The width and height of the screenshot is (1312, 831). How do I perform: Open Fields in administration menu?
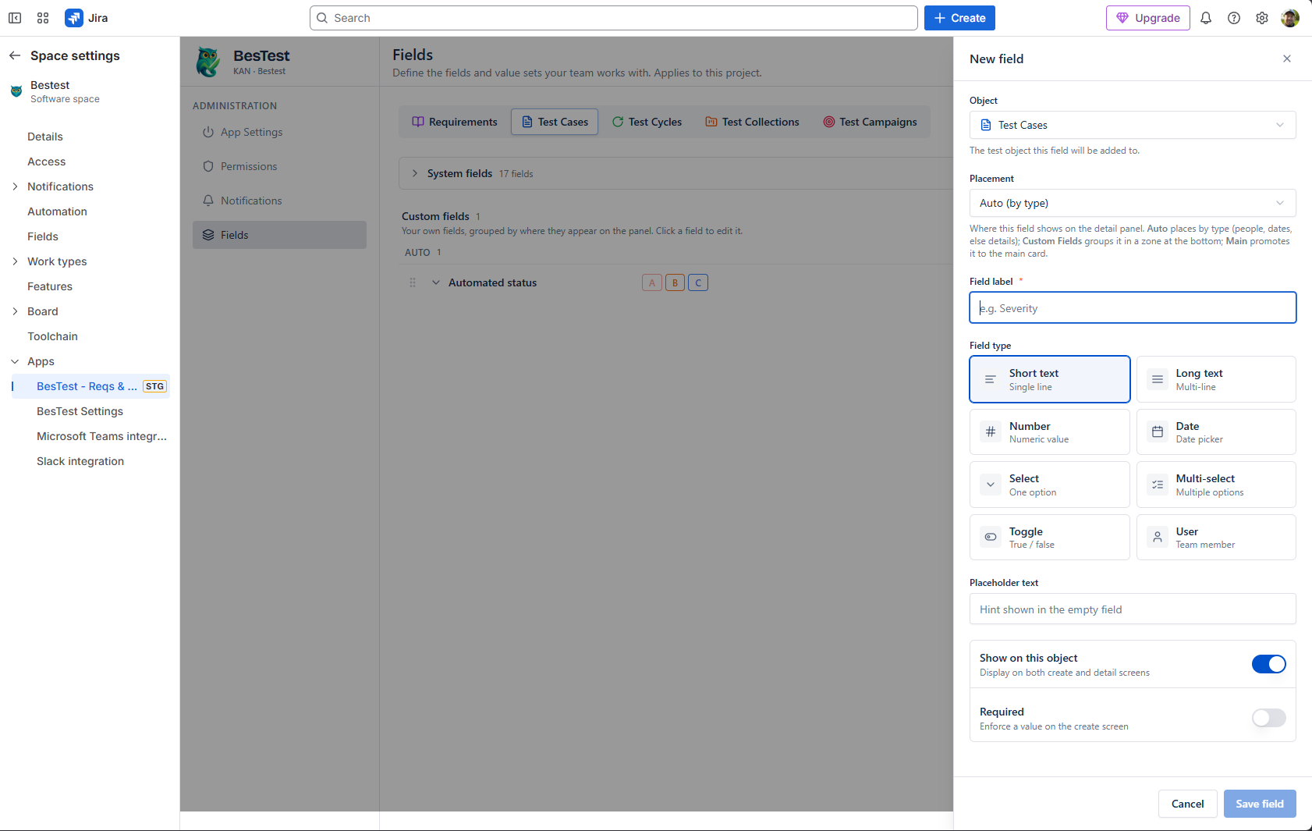tap(279, 235)
